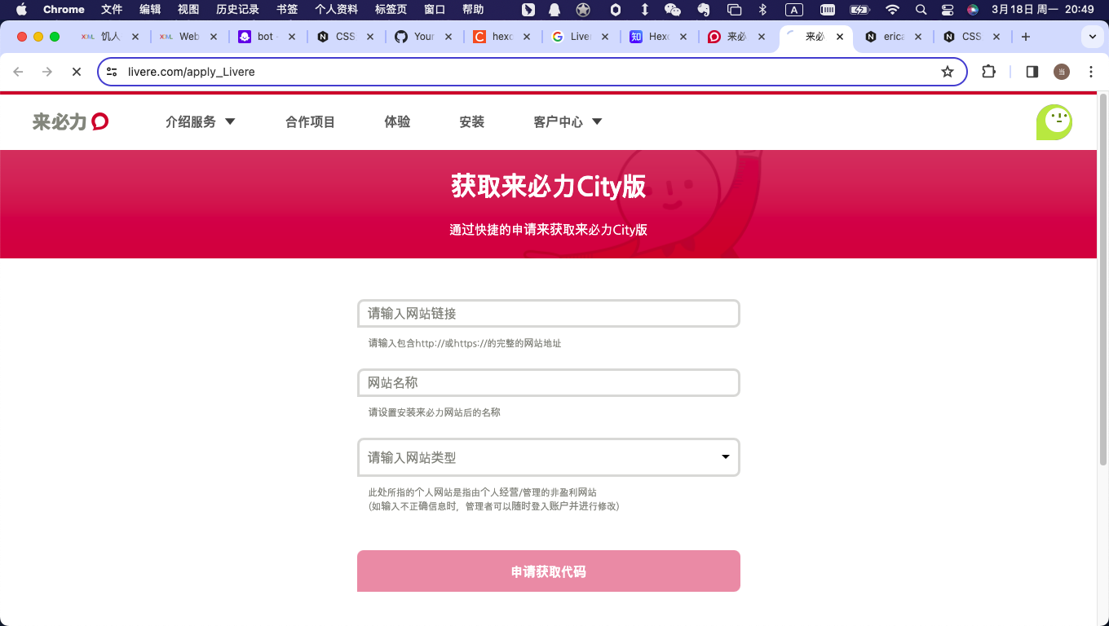The width and height of the screenshot is (1109, 626).
Task: Toggle Chrome side panel icon
Action: pyautogui.click(x=1032, y=72)
